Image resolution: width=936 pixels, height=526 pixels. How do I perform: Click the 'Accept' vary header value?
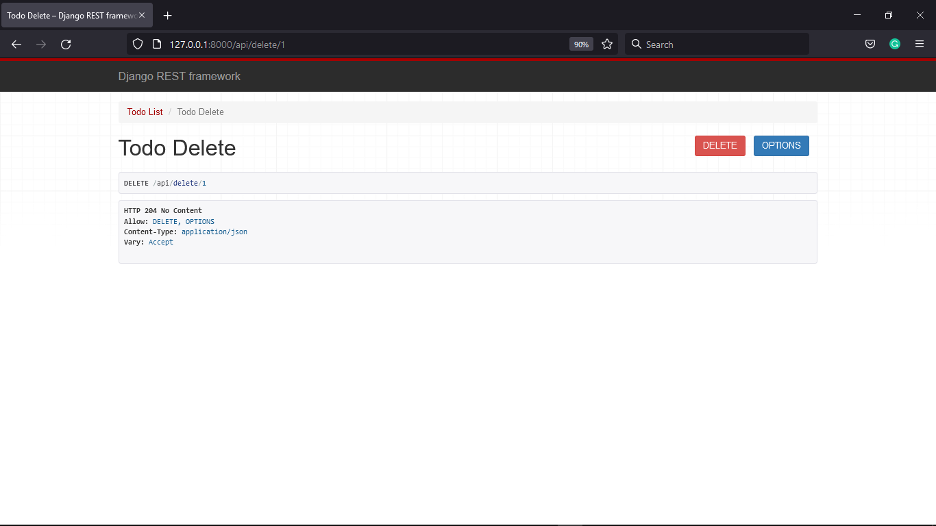coord(161,242)
